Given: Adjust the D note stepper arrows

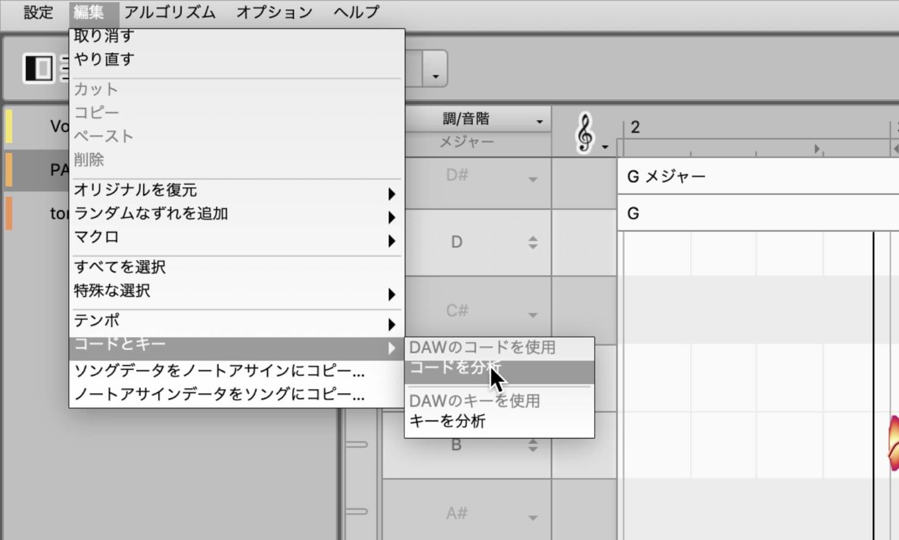Looking at the screenshot, I should tap(533, 242).
